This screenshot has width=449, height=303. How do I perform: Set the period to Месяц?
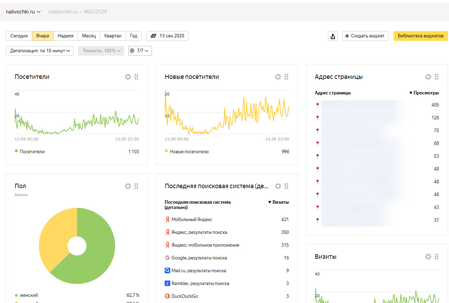(89, 36)
